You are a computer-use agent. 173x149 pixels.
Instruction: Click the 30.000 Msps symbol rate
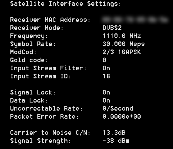[x=124, y=44]
